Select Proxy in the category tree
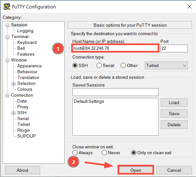The width and height of the screenshot is (196, 177). [x=23, y=107]
